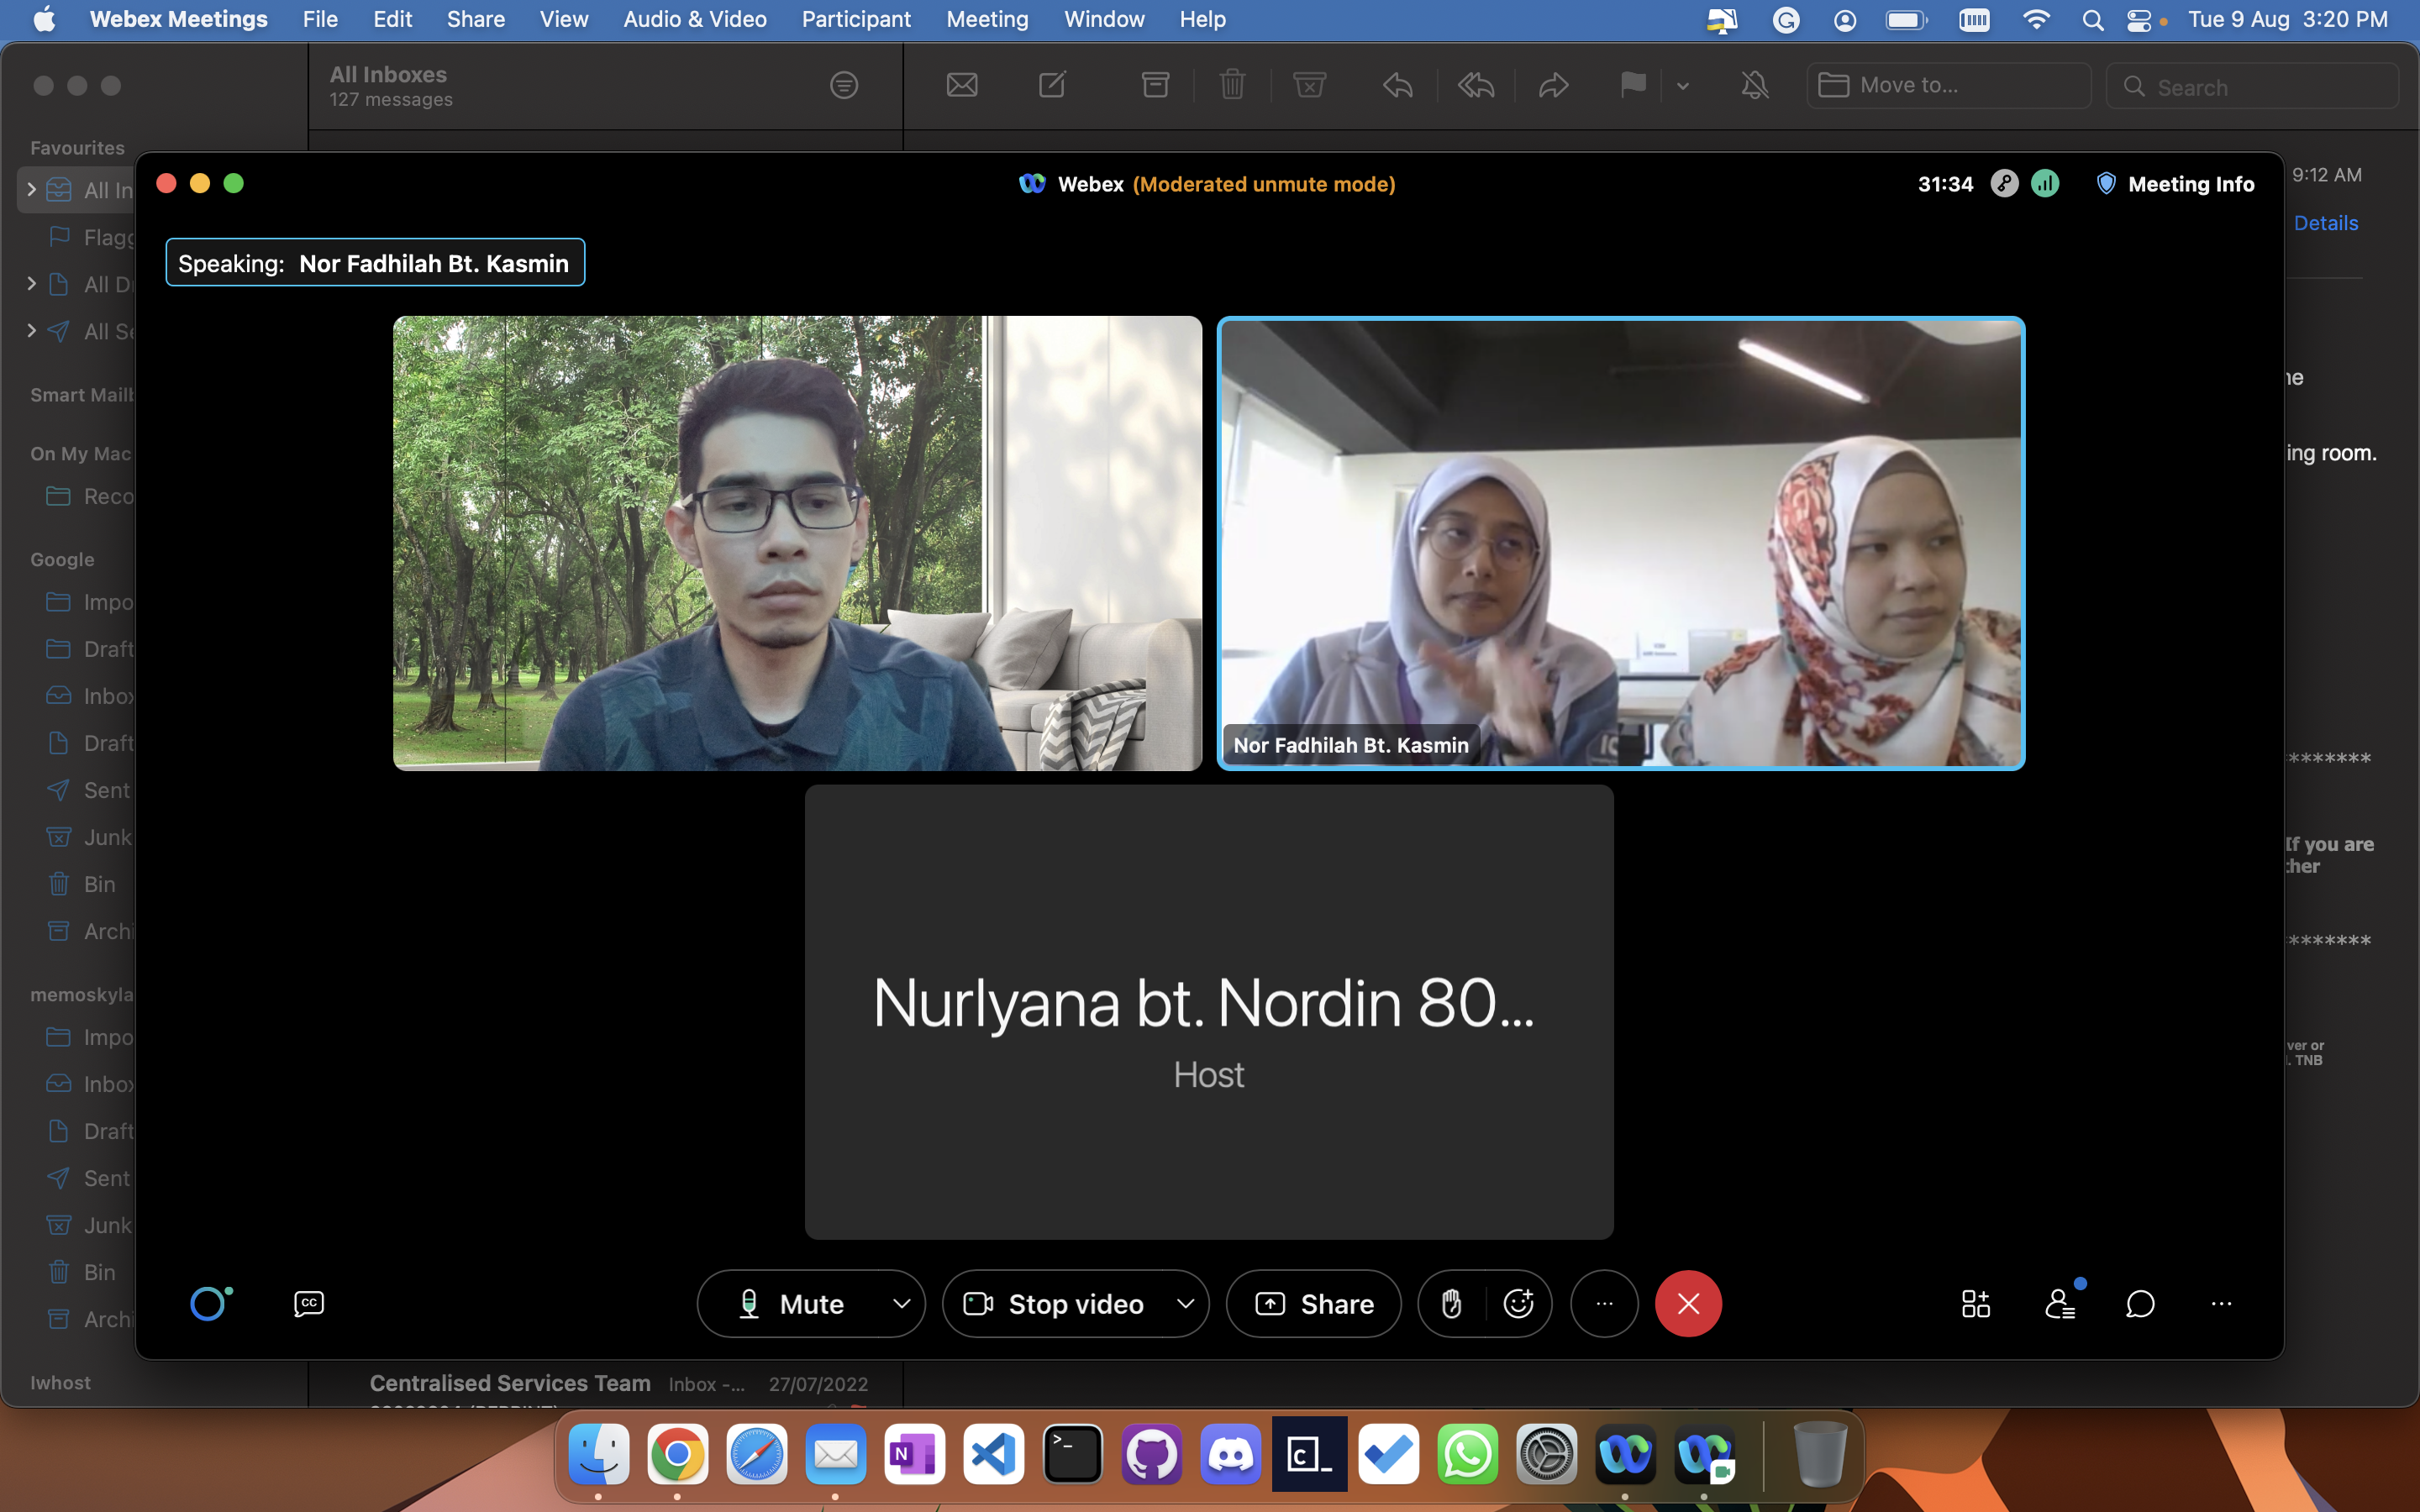Screen dimensions: 2420x1512
Task: Open the flag color dropdown arrow
Action: (1683, 86)
